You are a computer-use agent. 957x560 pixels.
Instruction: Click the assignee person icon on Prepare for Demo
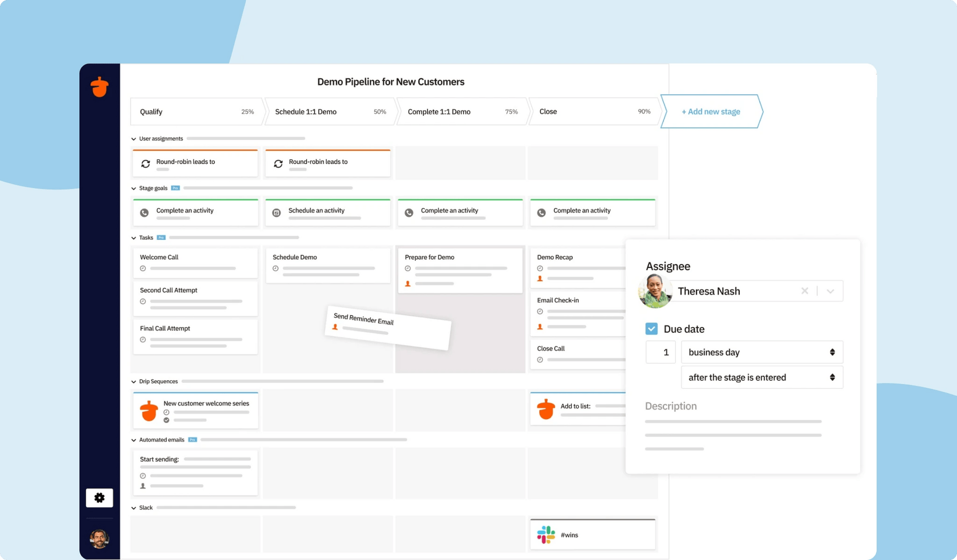point(407,284)
